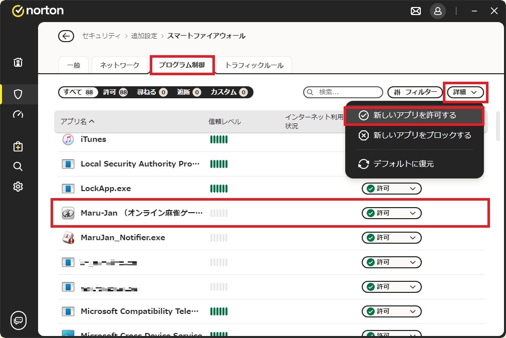Click the Microsoft Compatibility Telemetry app icon

(x=68, y=311)
